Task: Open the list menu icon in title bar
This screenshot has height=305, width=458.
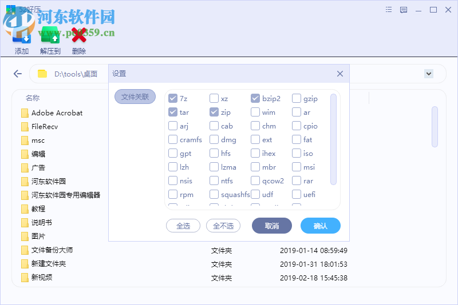Action: (389, 10)
